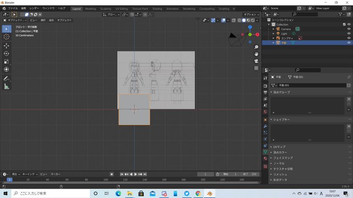353x198 pixels.
Task: Toggle camera view with the camera icon
Action: point(256,61)
